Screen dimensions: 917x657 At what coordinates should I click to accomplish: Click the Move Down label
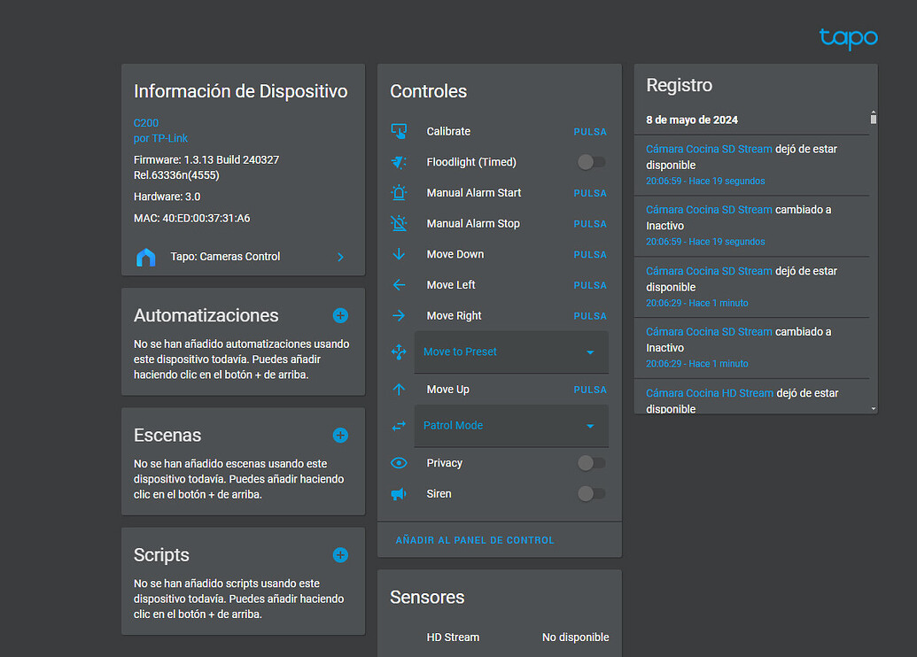455,254
